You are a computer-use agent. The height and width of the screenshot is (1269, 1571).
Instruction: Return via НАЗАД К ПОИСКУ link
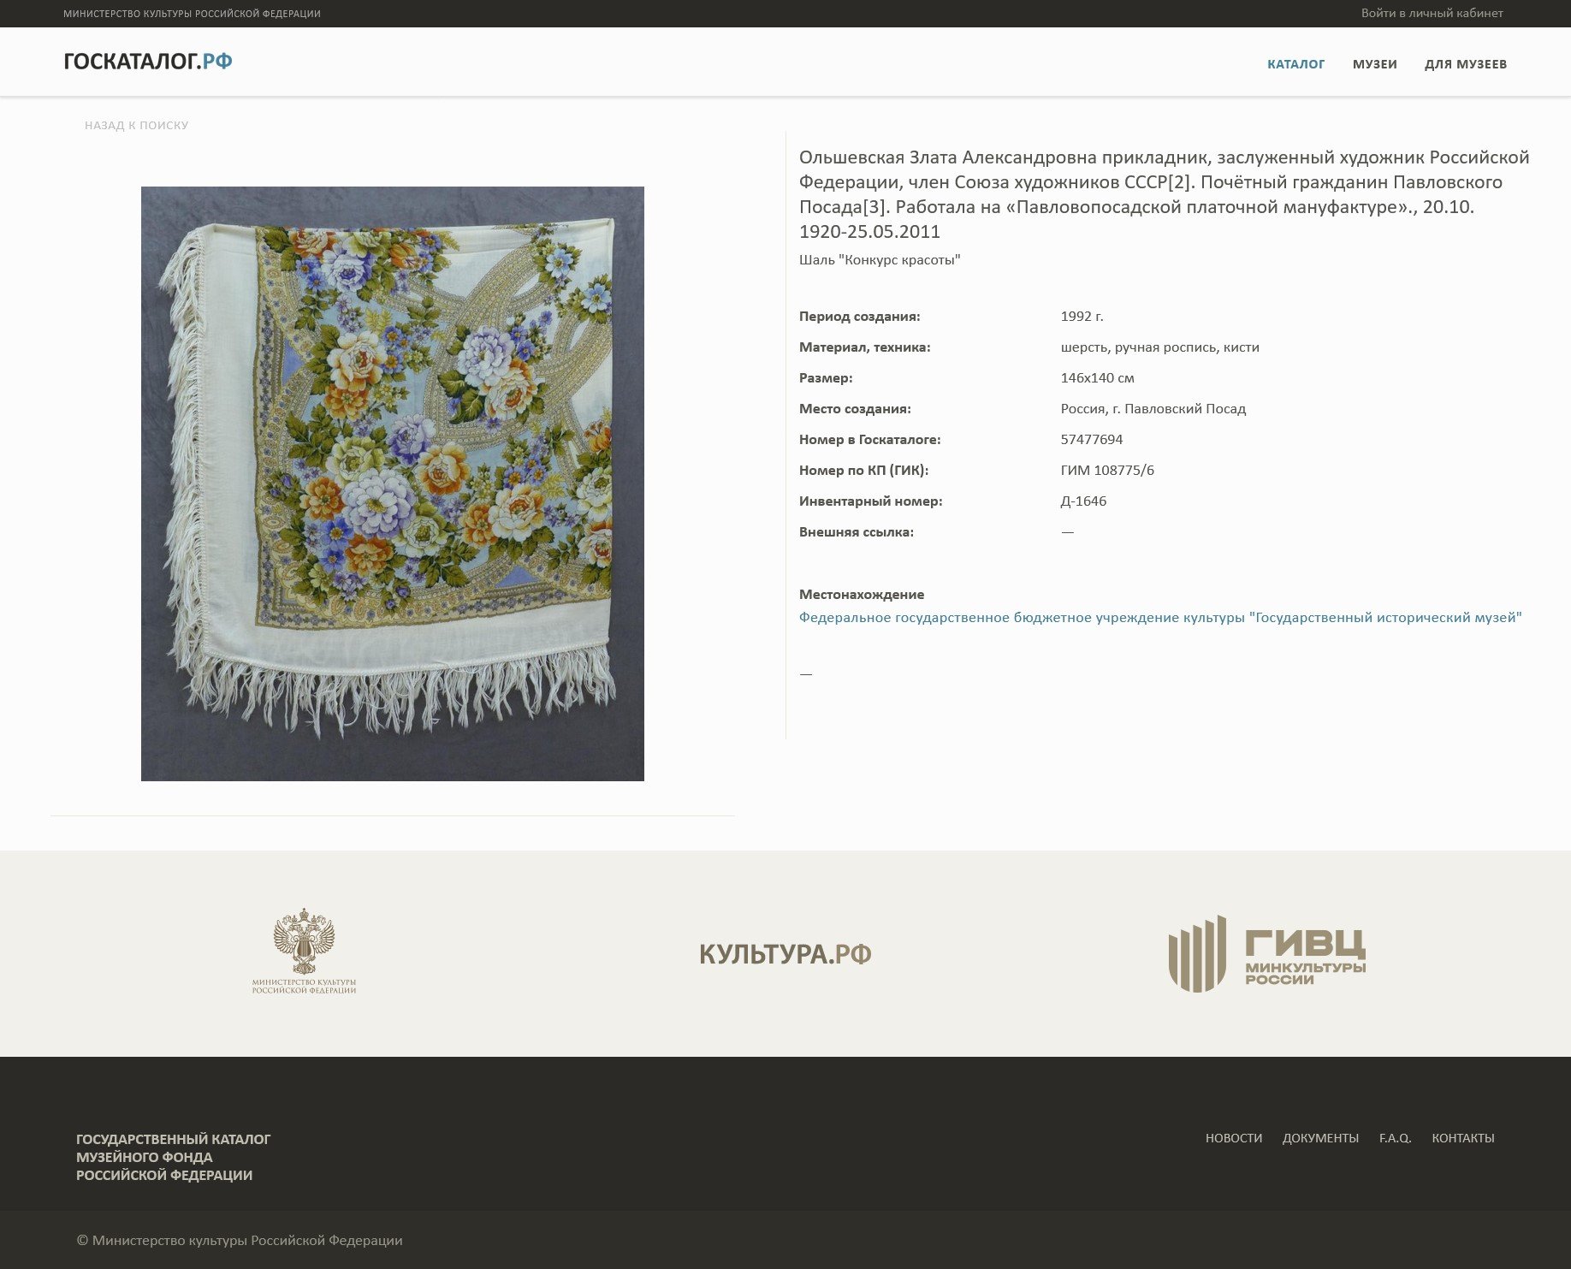136,125
